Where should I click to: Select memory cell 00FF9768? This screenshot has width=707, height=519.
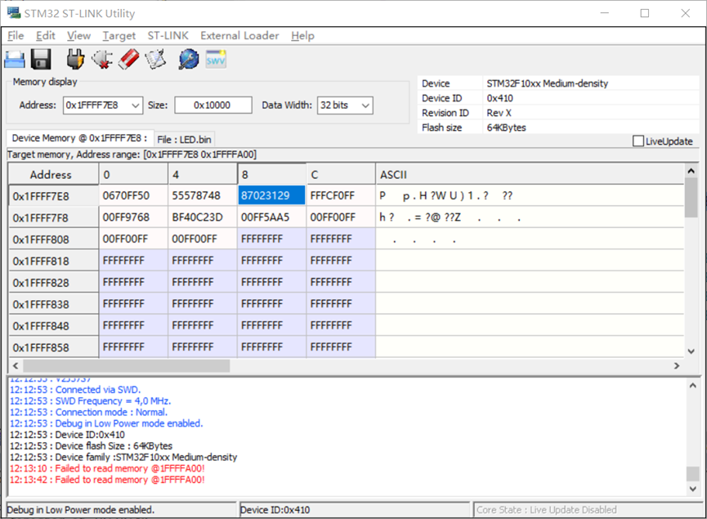[133, 217]
